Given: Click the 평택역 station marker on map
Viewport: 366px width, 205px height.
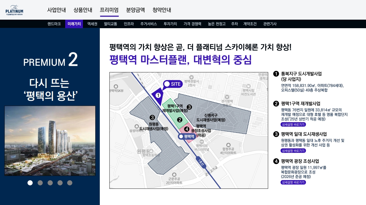Looking at the screenshot, I should point(187,136).
